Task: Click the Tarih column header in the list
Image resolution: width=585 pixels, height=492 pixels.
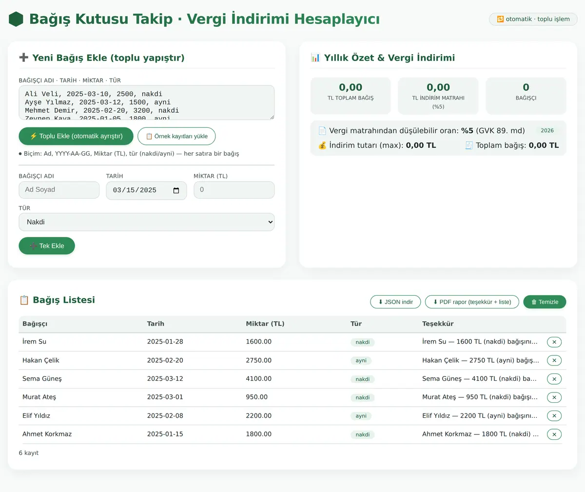Action: [x=156, y=324]
